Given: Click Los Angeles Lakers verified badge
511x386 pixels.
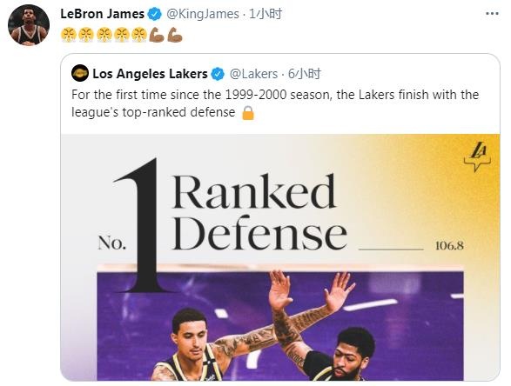Looking at the screenshot, I should click(218, 74).
